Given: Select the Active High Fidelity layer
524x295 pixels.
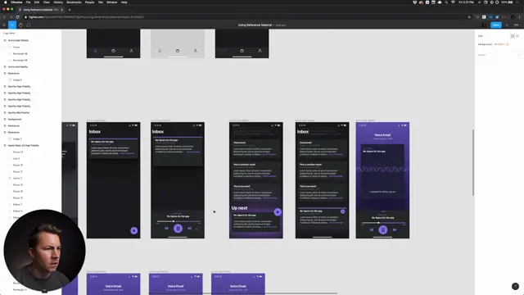Looking at the screenshot, I should point(18,40).
